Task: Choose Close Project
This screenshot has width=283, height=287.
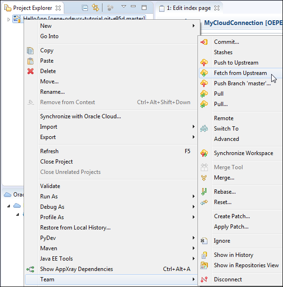Action: (111, 162)
